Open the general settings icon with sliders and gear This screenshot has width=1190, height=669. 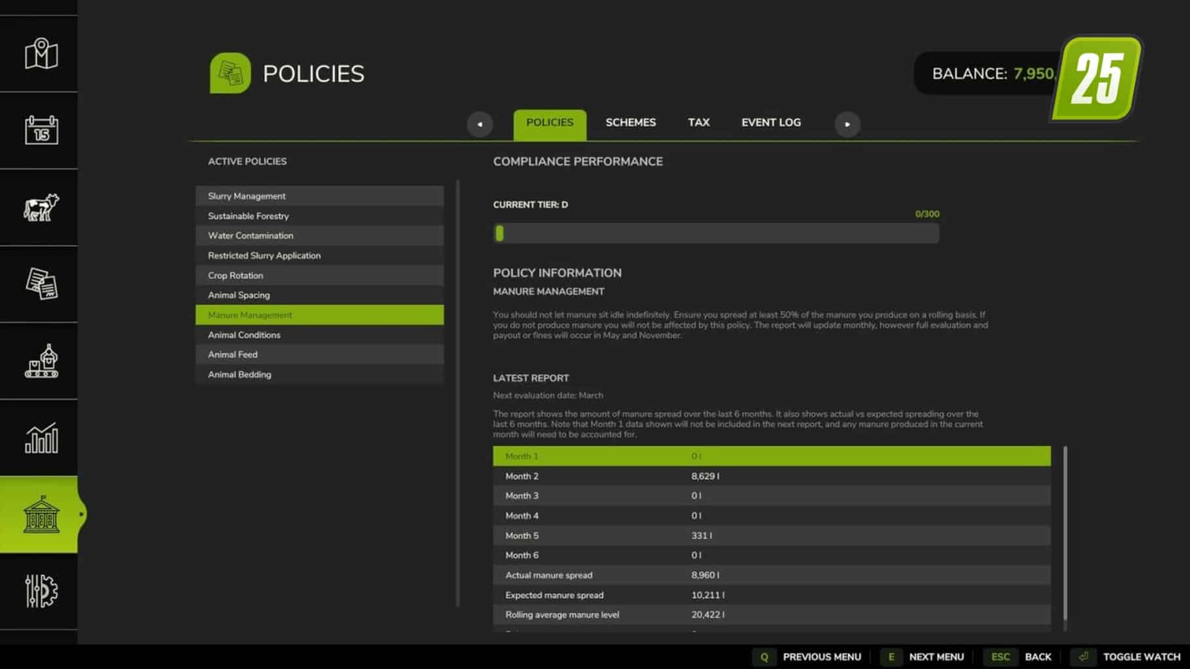(x=41, y=591)
